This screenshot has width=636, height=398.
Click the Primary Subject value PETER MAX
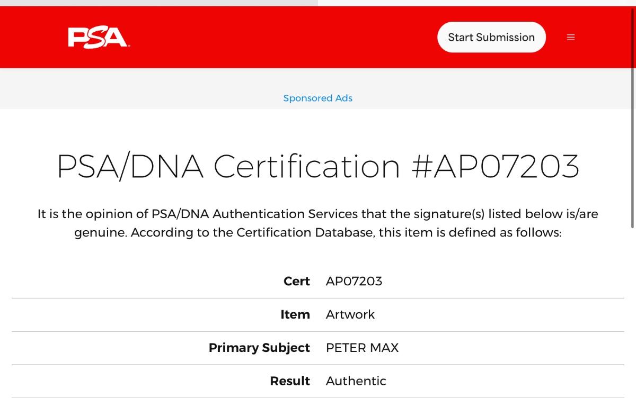click(363, 348)
